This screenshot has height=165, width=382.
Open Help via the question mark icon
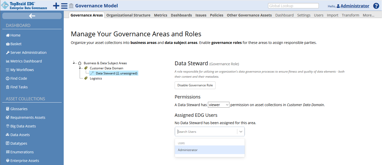(x=376, y=6)
